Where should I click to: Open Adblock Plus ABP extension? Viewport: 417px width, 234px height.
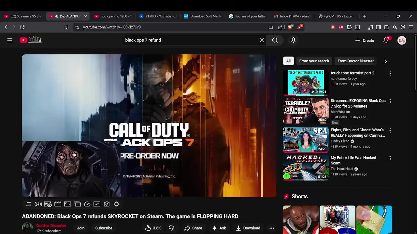coord(341,27)
